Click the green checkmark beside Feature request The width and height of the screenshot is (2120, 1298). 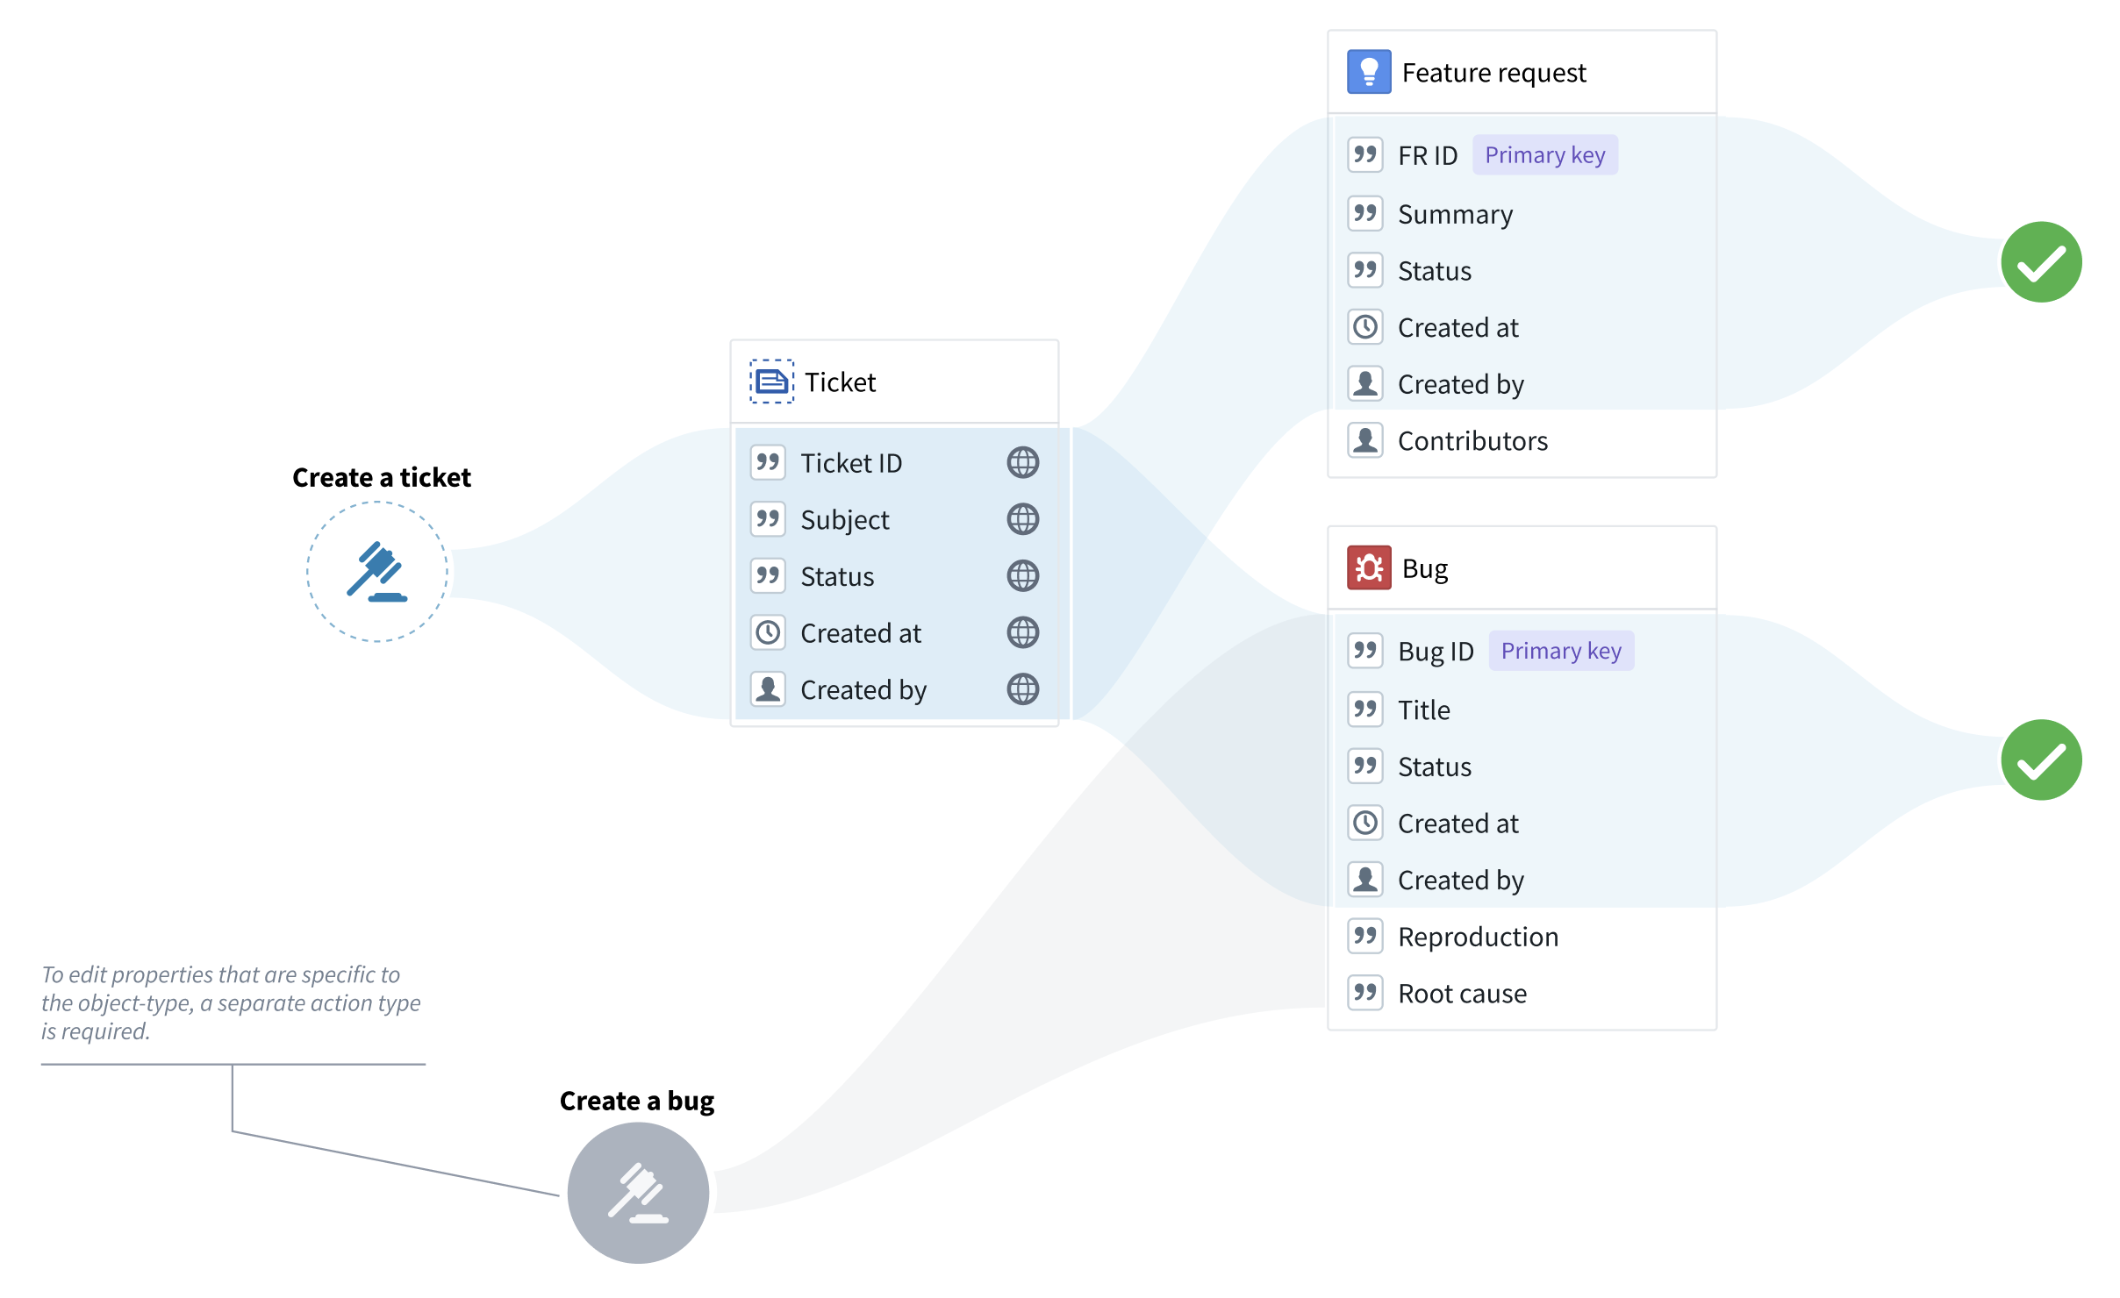2041,262
